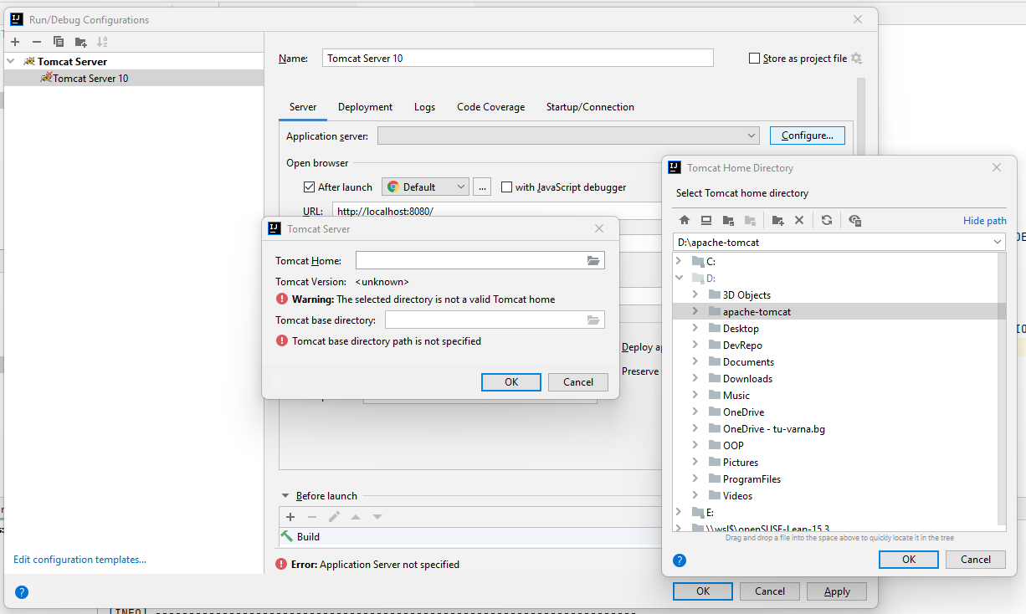Click the Name input field
Viewport: 1026px width, 614px height.
pyautogui.click(x=517, y=58)
